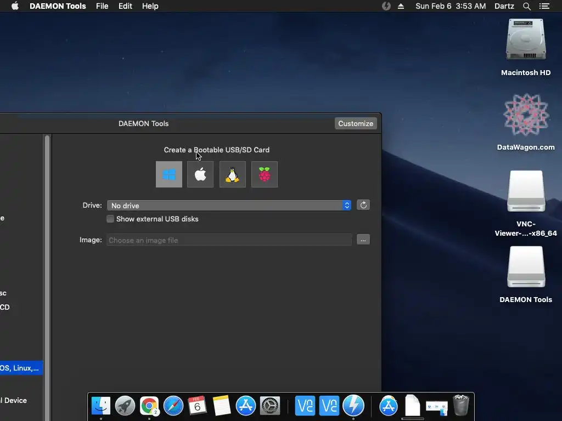Click the Customize button
Screen dimensions: 562x421
pyautogui.click(x=356, y=123)
